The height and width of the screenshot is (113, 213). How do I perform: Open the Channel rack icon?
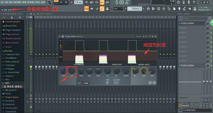[x=159, y=9]
